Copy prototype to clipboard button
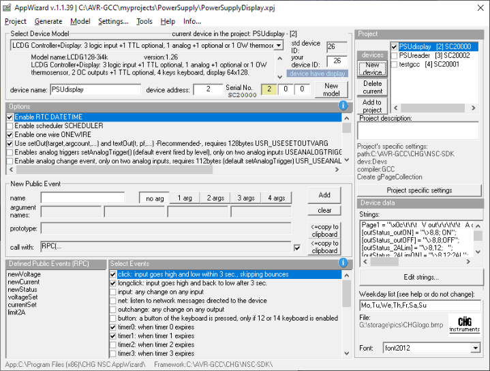Image resolution: width=490 pixels, height=371 pixels. (324, 231)
